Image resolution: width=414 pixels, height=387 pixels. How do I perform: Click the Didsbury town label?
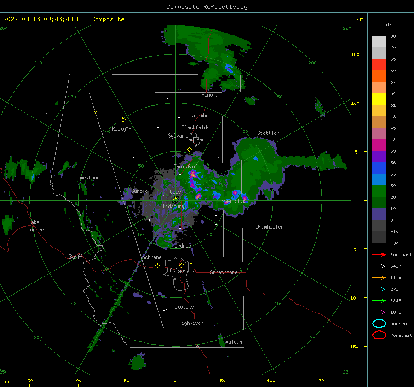click(x=173, y=206)
